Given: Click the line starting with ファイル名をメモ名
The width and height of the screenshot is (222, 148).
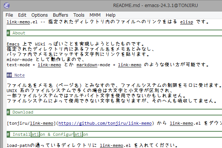Looking at the screenshot, I should [114, 85].
